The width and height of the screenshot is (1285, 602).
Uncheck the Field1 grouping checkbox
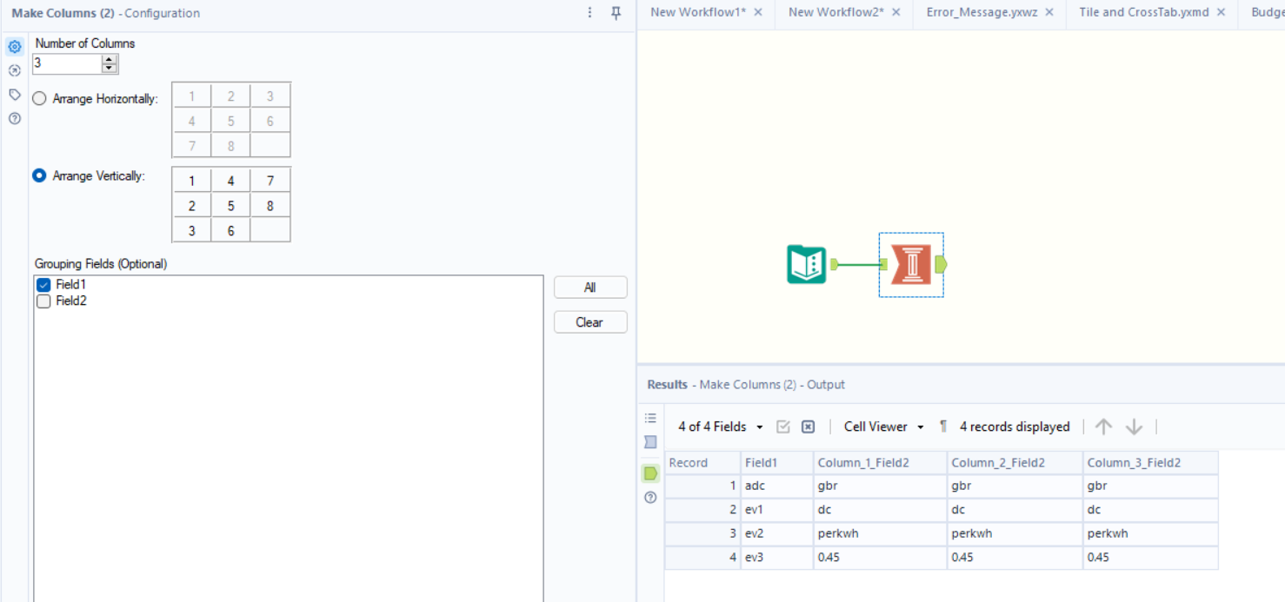click(43, 284)
